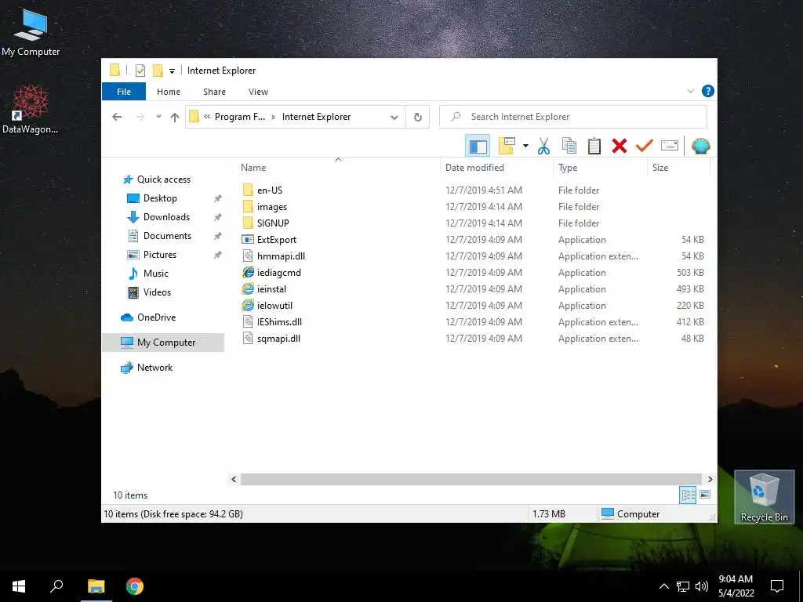
Task: Click the horizontal scrollbar track
Action: pos(471,479)
